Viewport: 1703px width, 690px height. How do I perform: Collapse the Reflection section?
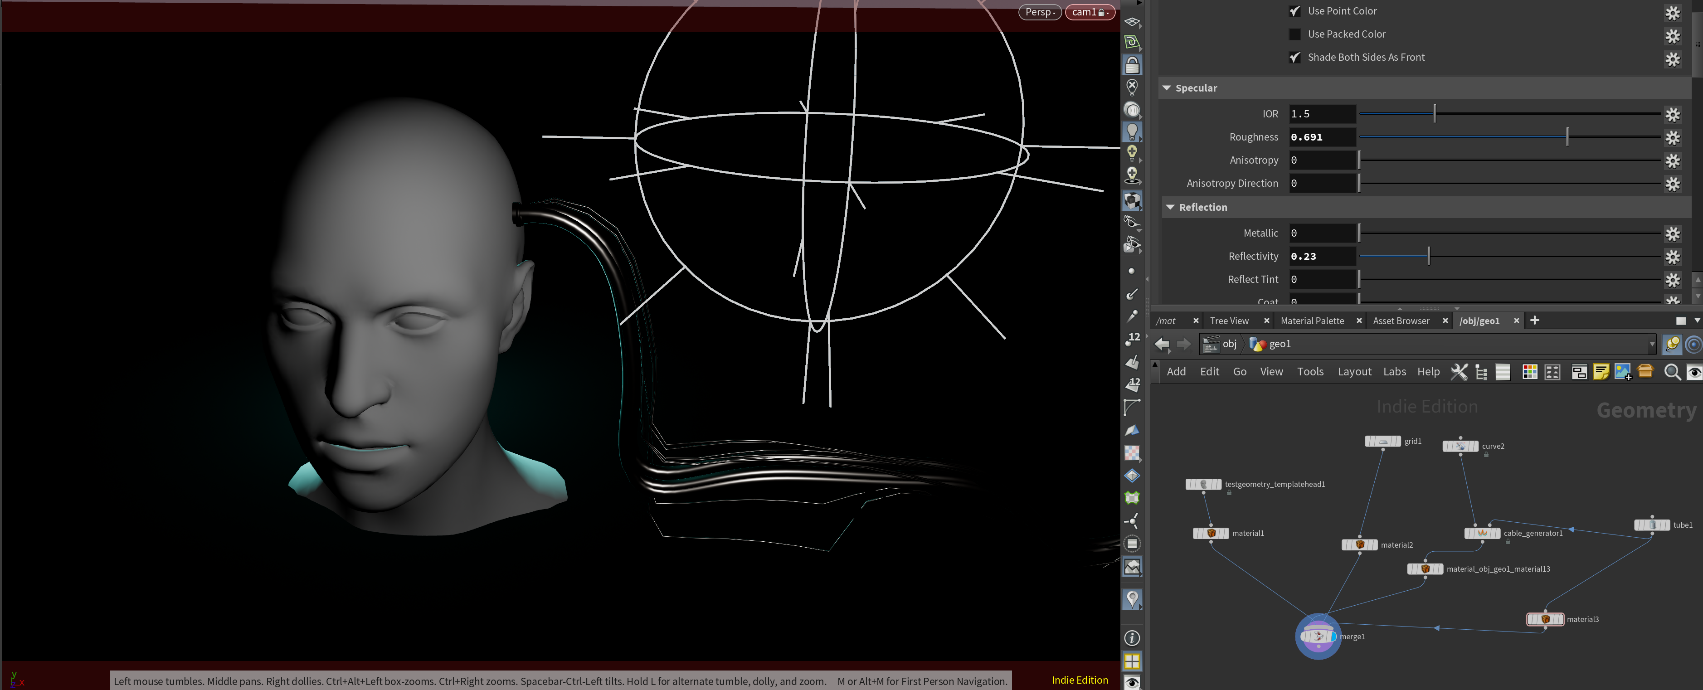1170,208
